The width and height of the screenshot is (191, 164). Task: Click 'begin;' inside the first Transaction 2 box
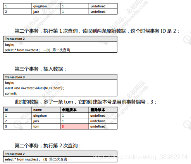coord(10,45)
